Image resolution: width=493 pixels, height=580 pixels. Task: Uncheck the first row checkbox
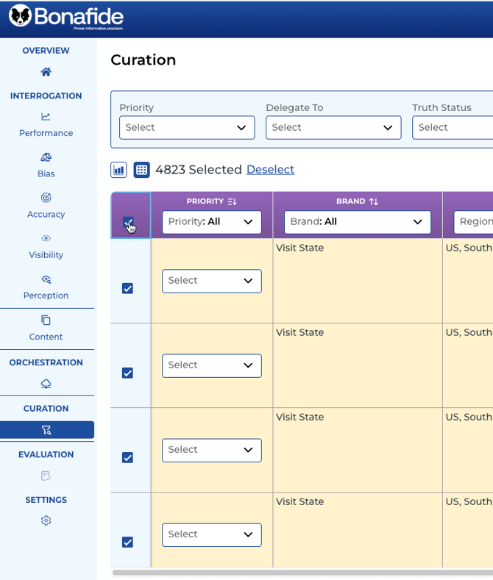click(x=127, y=288)
